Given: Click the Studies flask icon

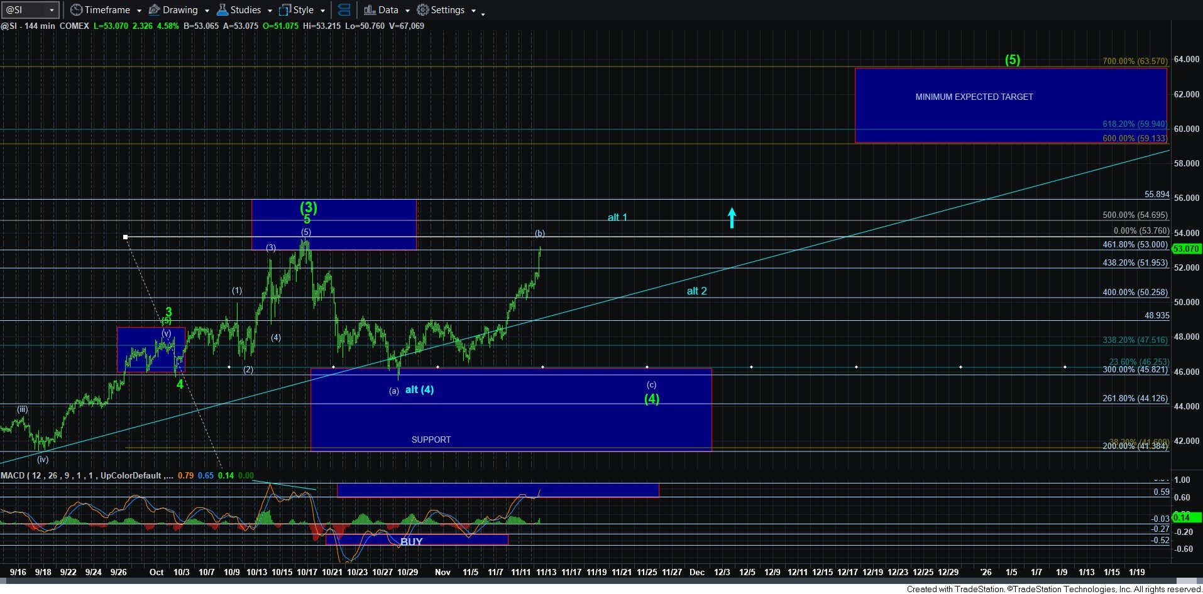Looking at the screenshot, I should point(222,10).
